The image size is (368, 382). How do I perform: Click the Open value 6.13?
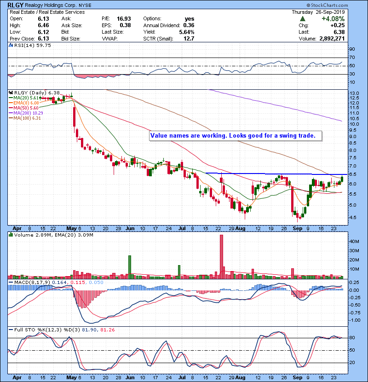pos(43,19)
